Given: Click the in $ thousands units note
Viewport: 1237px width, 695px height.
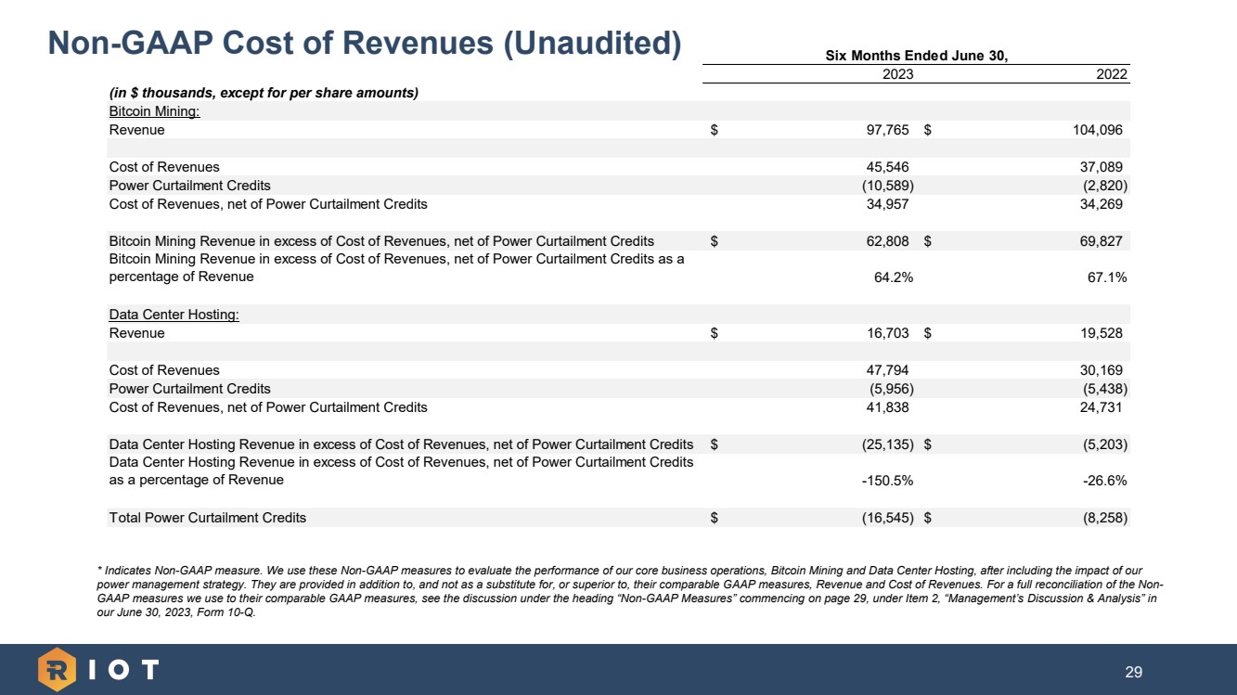Looking at the screenshot, I should click(264, 93).
